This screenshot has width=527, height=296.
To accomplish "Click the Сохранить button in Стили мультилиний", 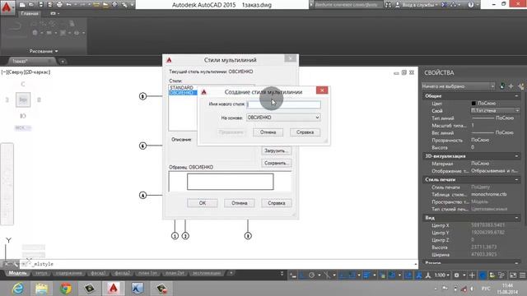I will (277, 163).
